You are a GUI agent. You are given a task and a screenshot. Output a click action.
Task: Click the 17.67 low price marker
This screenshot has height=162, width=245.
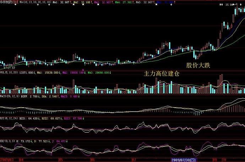(11, 68)
